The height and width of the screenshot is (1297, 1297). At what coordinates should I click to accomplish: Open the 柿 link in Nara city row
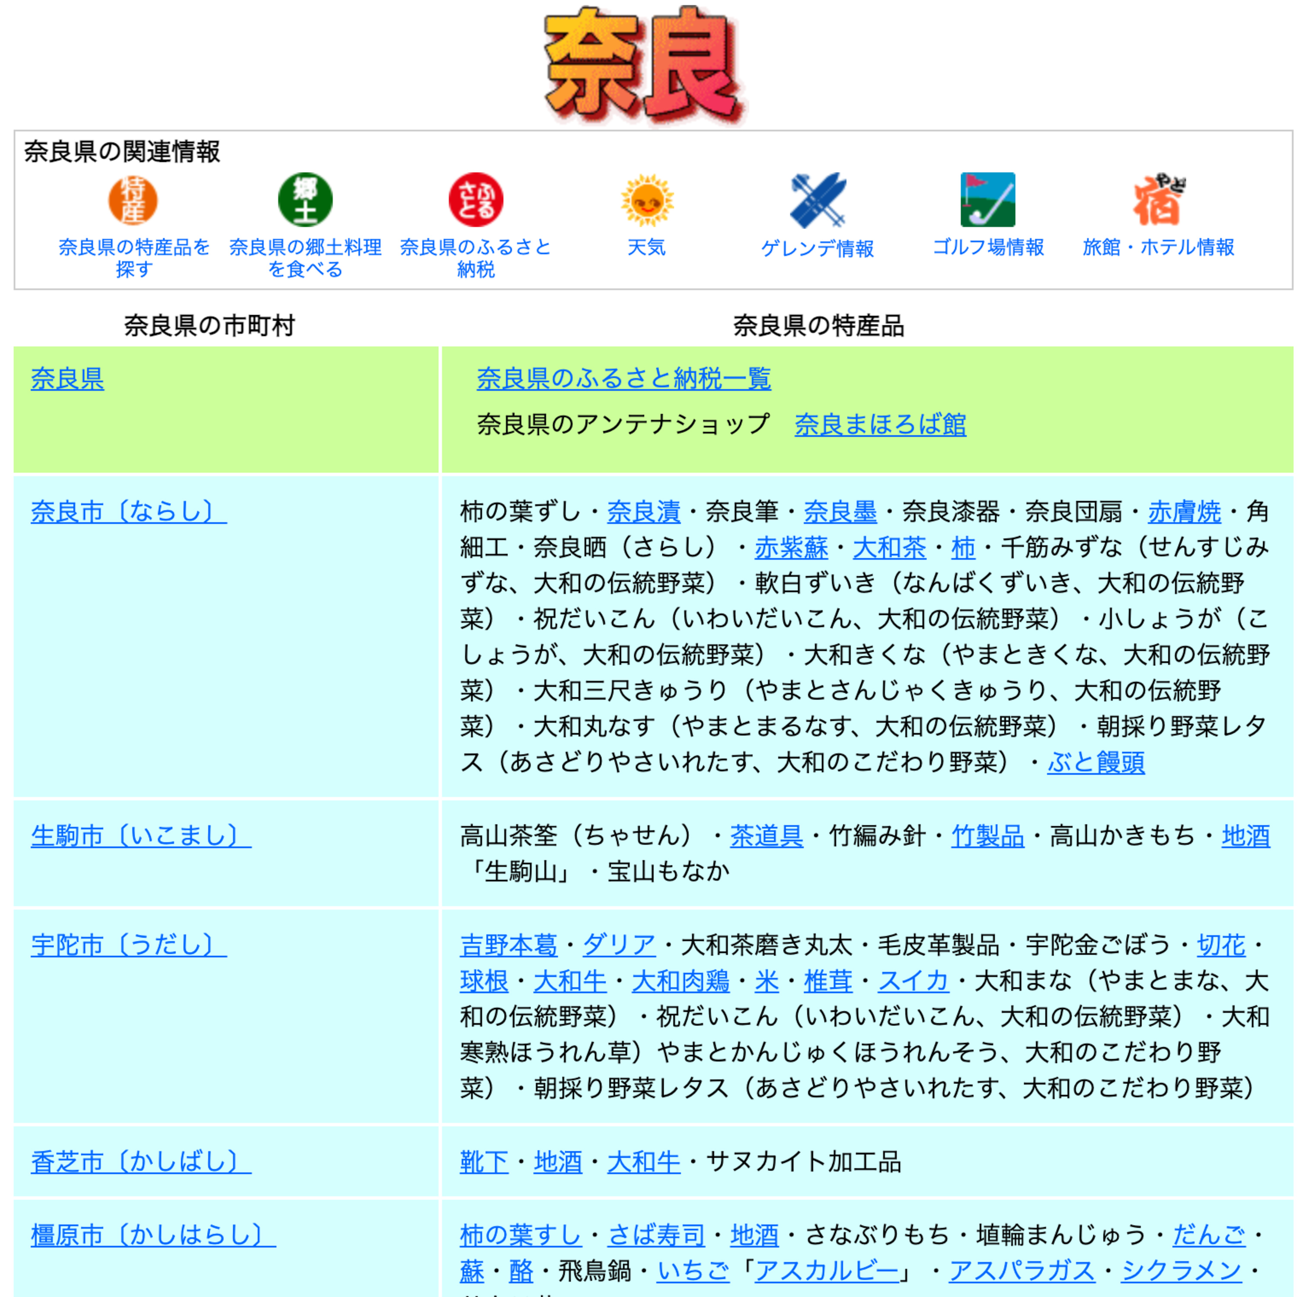coord(963,548)
